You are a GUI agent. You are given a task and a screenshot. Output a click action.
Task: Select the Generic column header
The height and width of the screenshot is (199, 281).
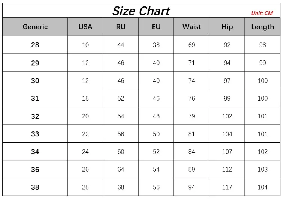click(x=35, y=27)
